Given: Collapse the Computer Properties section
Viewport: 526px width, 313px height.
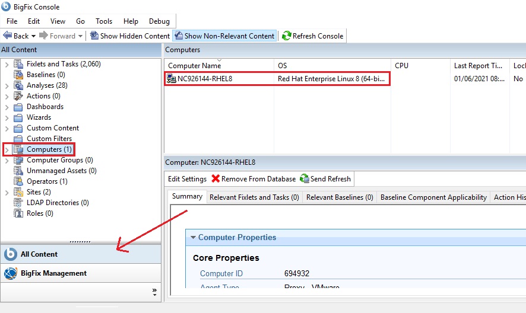Looking at the screenshot, I should click(193, 237).
